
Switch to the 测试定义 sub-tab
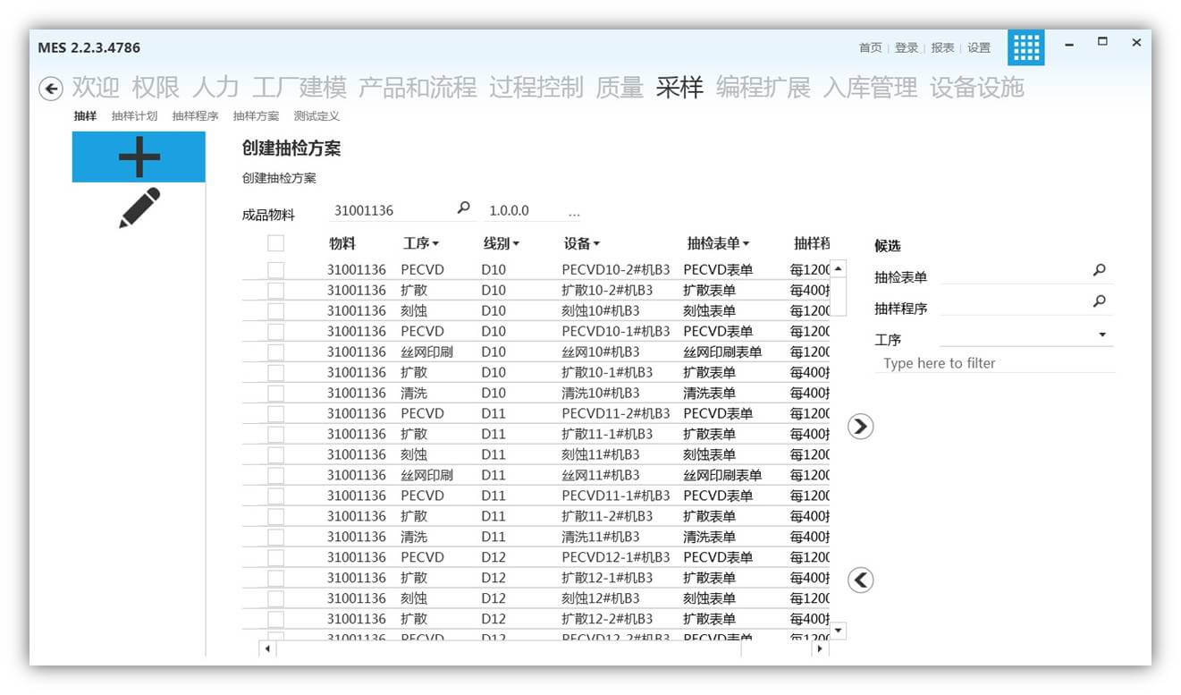point(316,116)
